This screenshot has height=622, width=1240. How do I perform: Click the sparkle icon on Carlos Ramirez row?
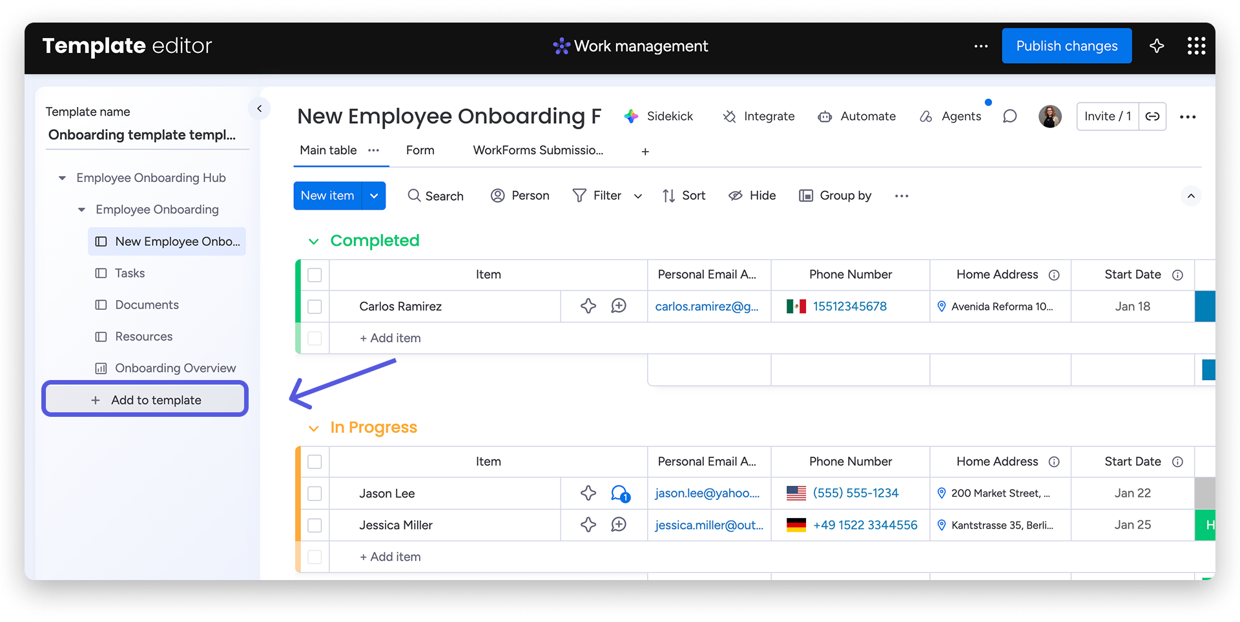pos(588,306)
